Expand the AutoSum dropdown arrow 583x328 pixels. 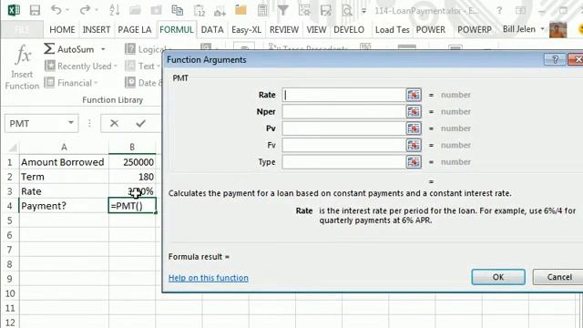tap(103, 49)
